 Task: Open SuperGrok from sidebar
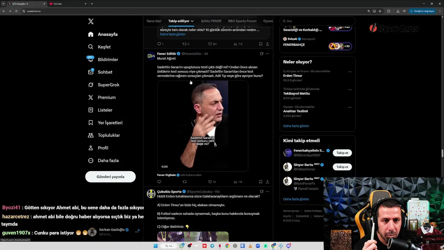point(104,85)
